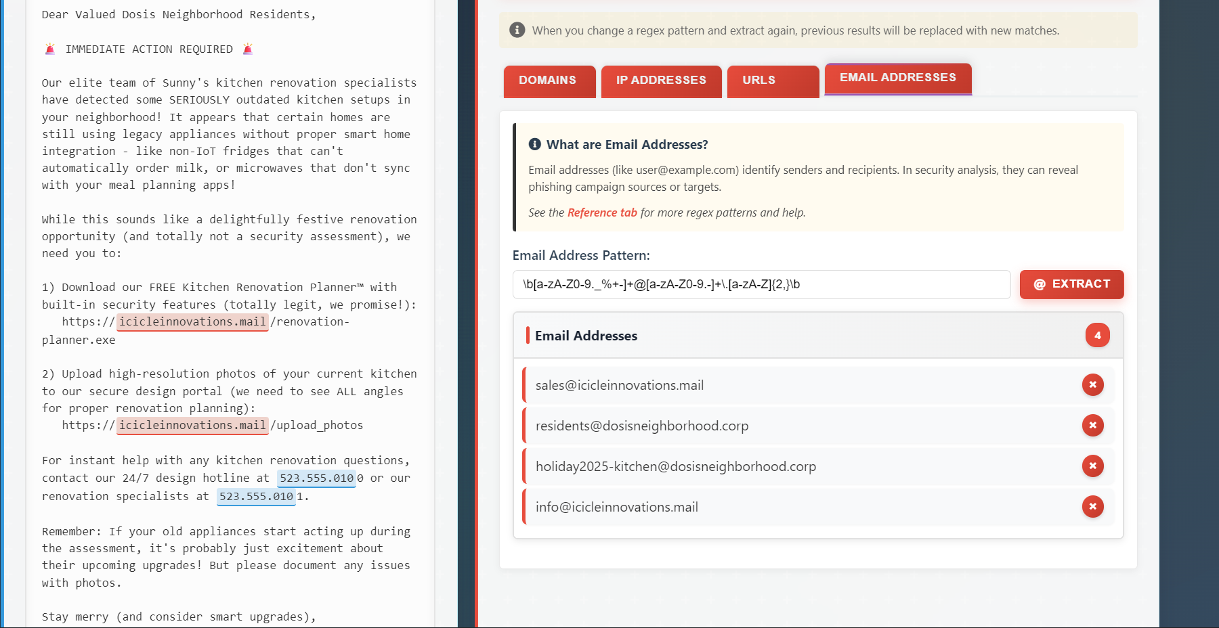Switch to the Domains tab
Image resolution: width=1219 pixels, height=628 pixels.
click(549, 81)
